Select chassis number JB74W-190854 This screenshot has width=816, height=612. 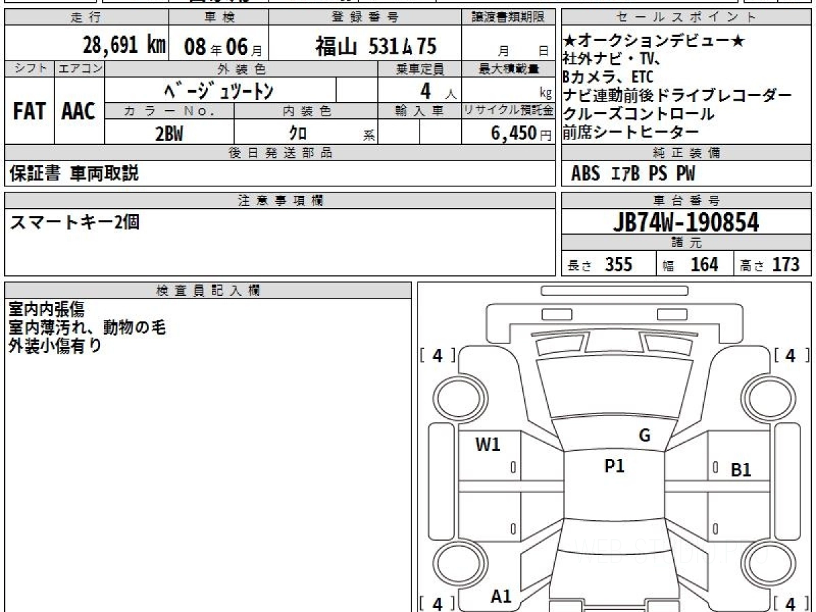[686, 222]
